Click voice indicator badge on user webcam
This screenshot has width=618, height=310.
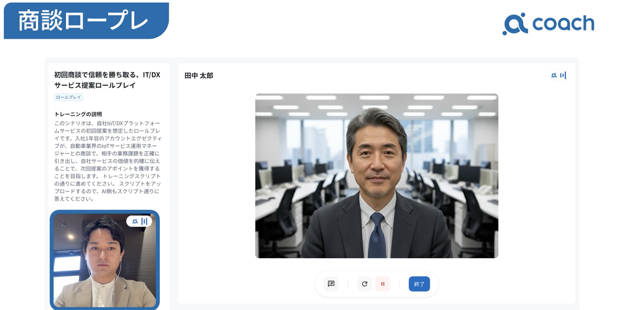139,221
